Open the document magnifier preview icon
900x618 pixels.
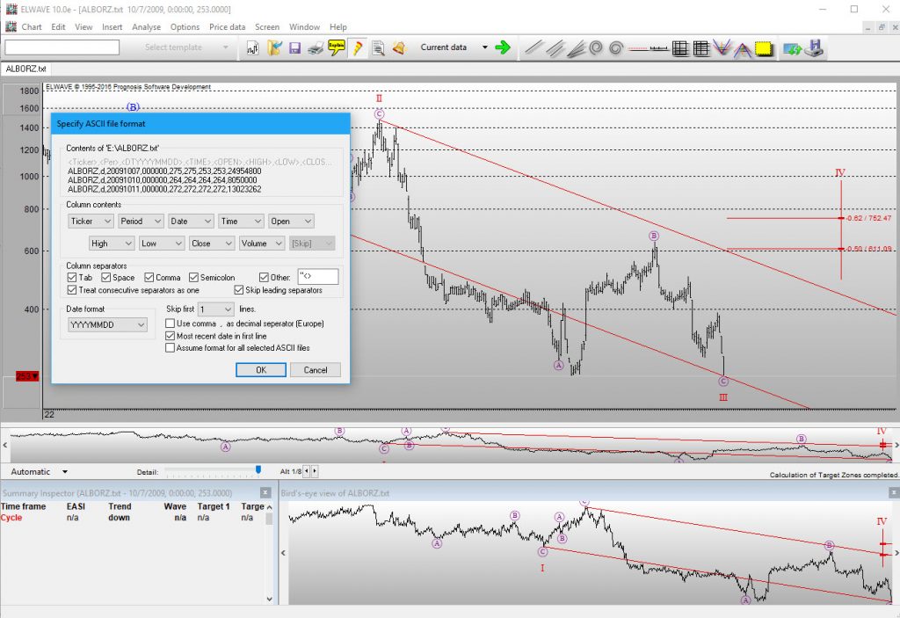pos(378,47)
